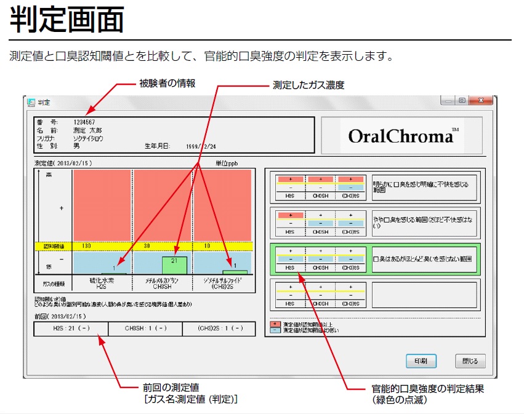This screenshot has width=524, height=415.
Task: Click previous result cell H2S : 21
Action: pyautogui.click(x=71, y=329)
